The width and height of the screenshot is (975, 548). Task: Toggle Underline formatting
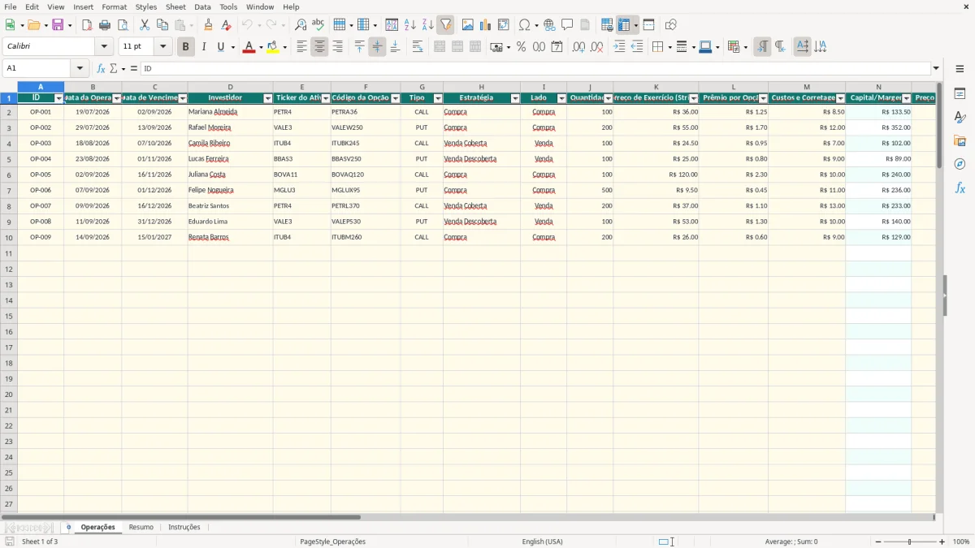tap(219, 47)
